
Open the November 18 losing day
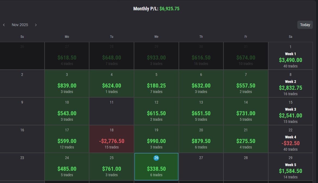click(x=111, y=139)
